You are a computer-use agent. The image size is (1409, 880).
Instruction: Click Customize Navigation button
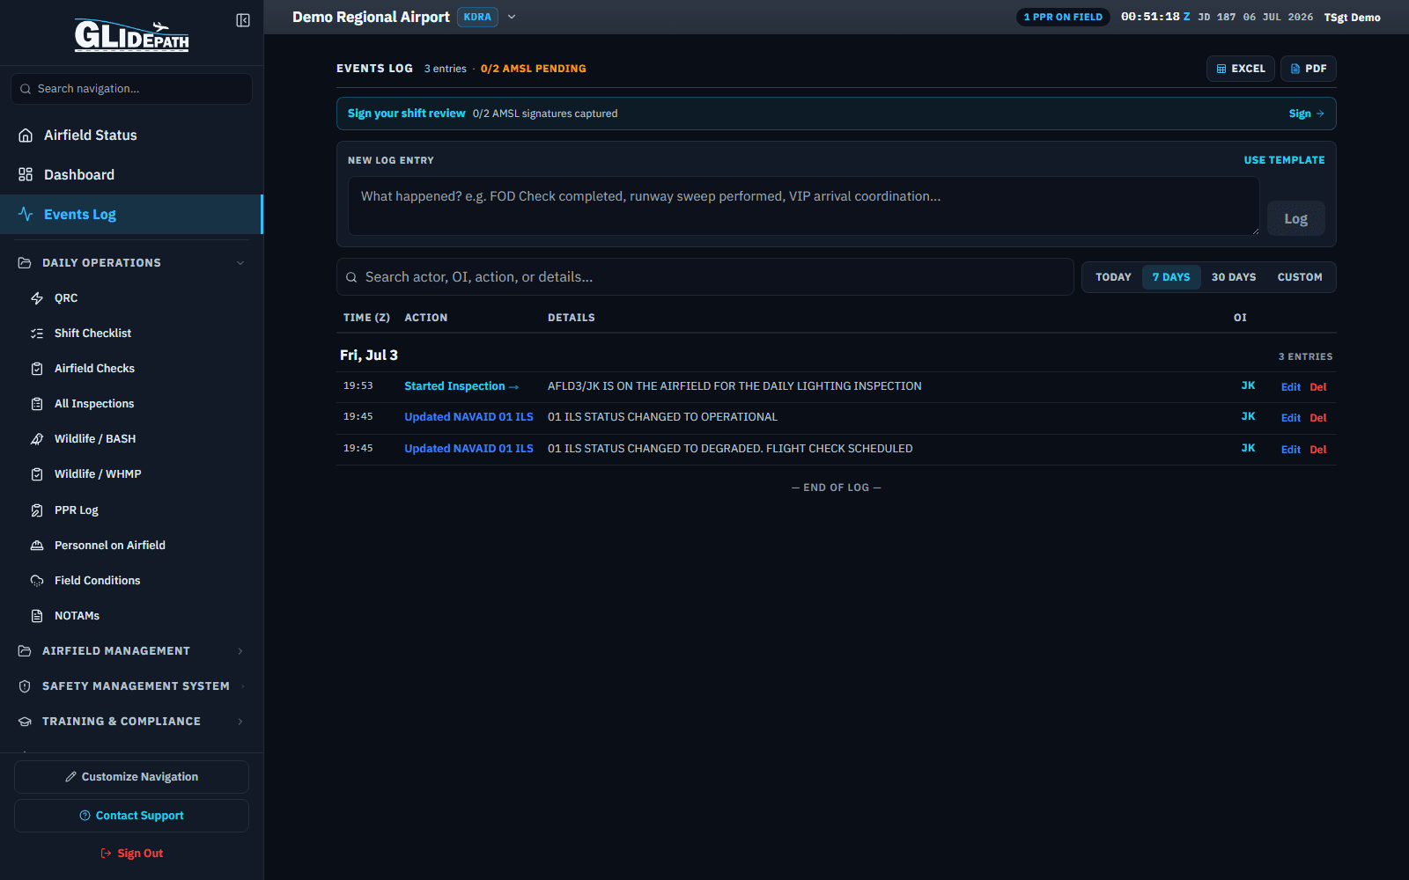coord(131,777)
